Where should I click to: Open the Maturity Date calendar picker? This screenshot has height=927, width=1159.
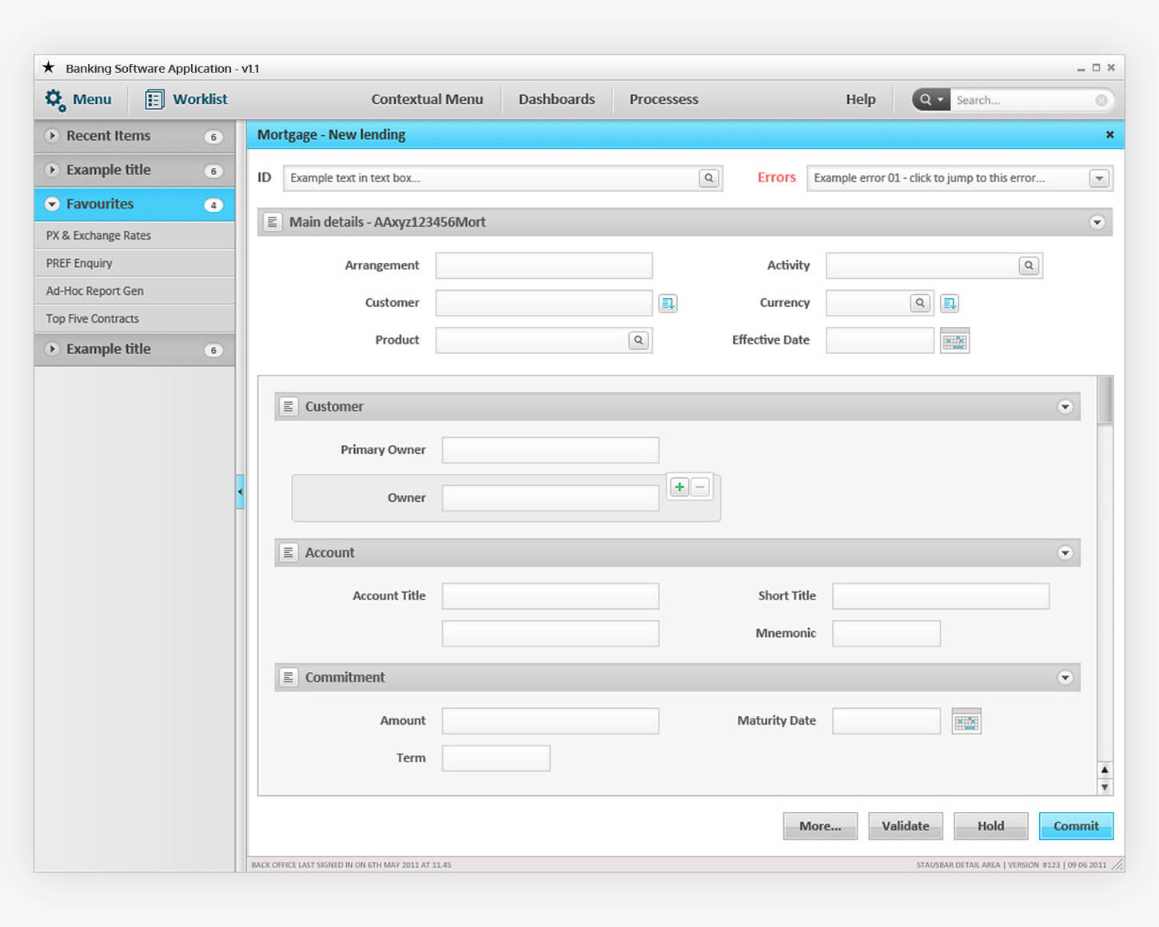tap(966, 722)
